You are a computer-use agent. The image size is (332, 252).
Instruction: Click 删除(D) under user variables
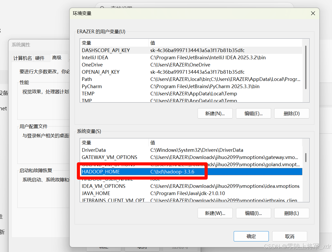[x=291, y=113]
